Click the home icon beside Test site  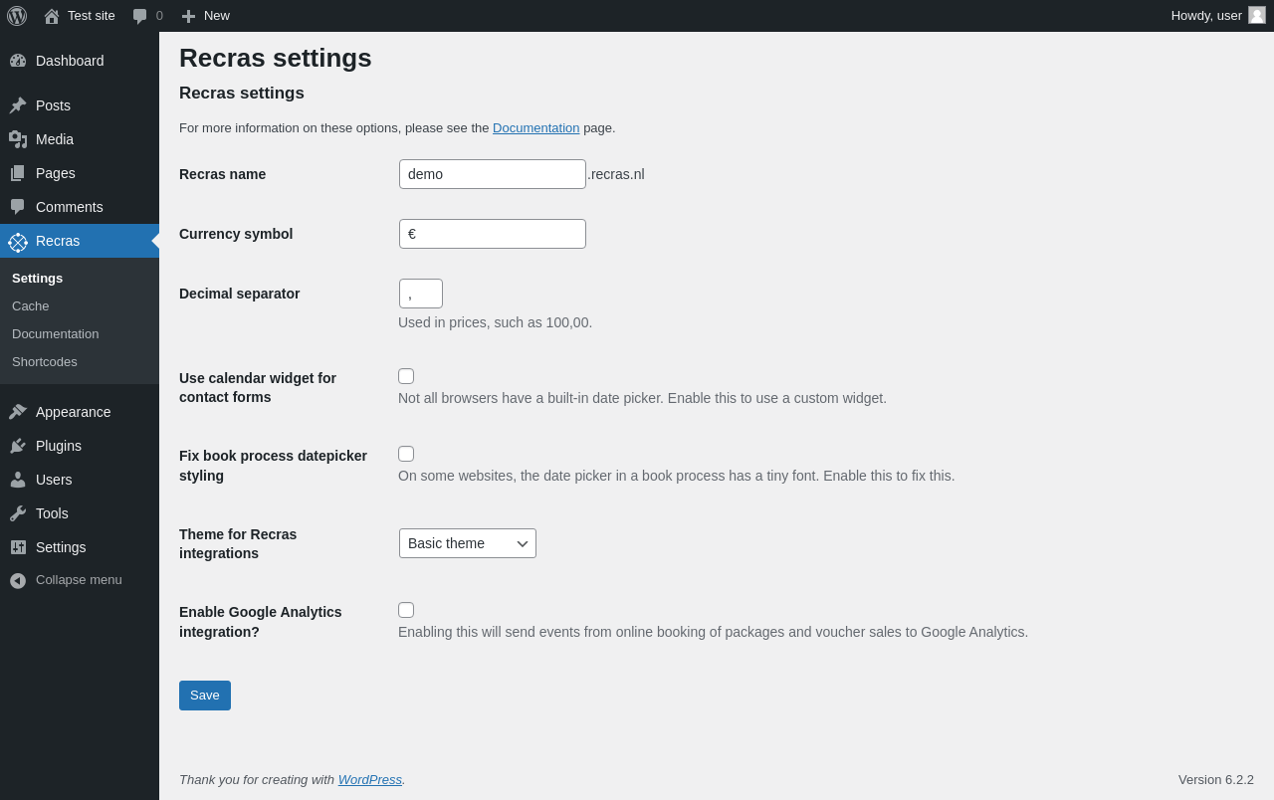point(52,16)
